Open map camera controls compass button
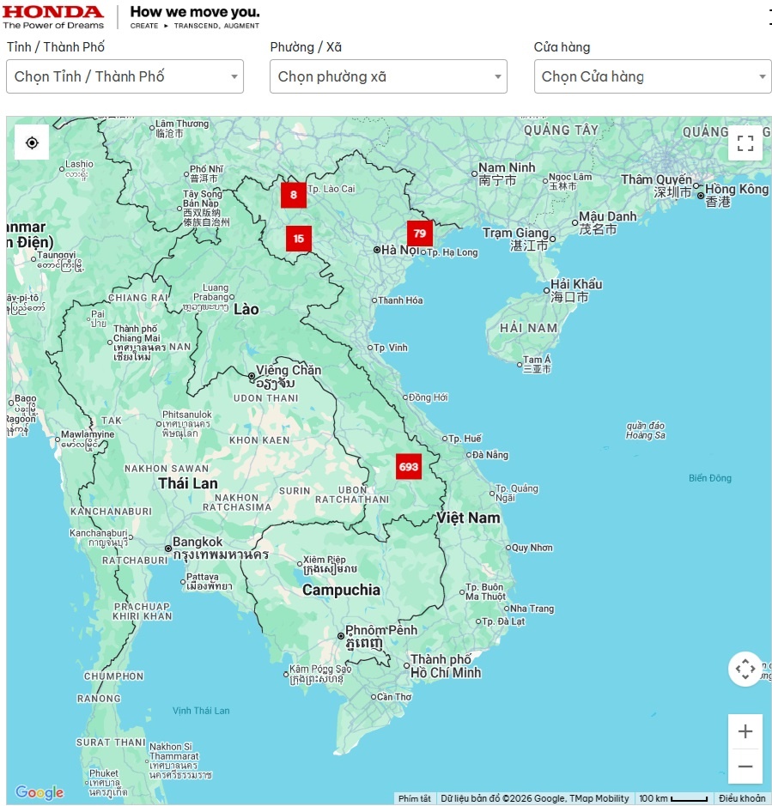 click(x=745, y=669)
